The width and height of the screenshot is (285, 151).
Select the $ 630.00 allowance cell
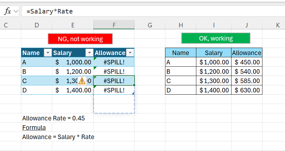[x=247, y=90]
